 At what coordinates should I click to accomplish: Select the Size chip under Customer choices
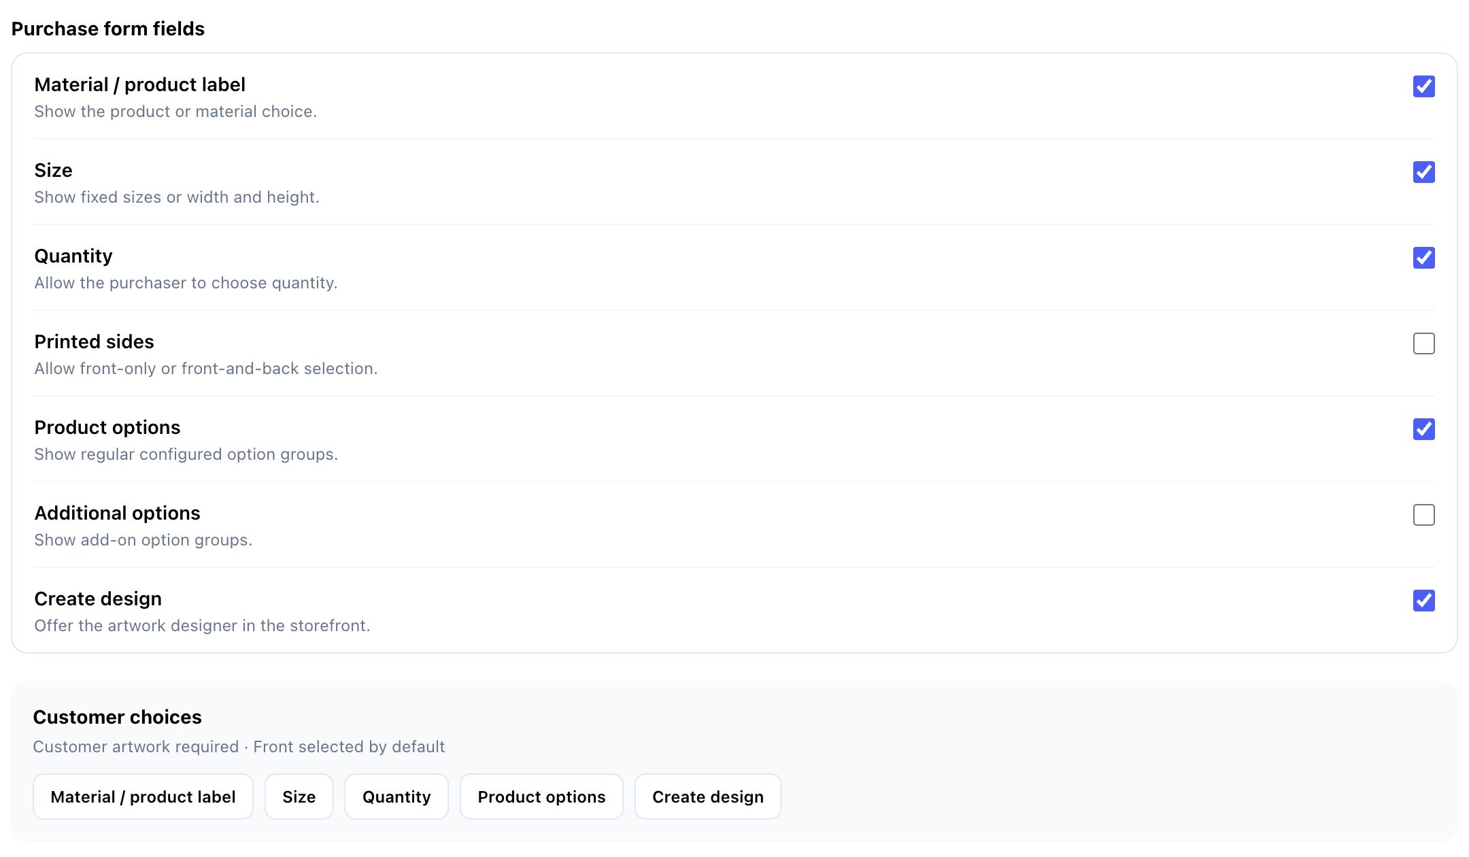click(x=299, y=796)
